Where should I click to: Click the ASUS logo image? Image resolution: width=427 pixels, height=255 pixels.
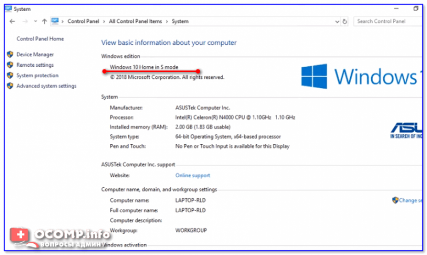[x=406, y=130]
